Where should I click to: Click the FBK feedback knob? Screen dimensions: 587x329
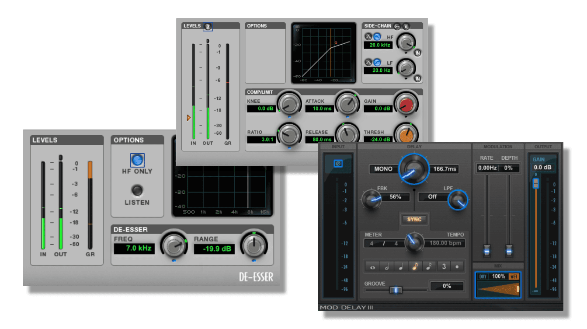coord(372,200)
